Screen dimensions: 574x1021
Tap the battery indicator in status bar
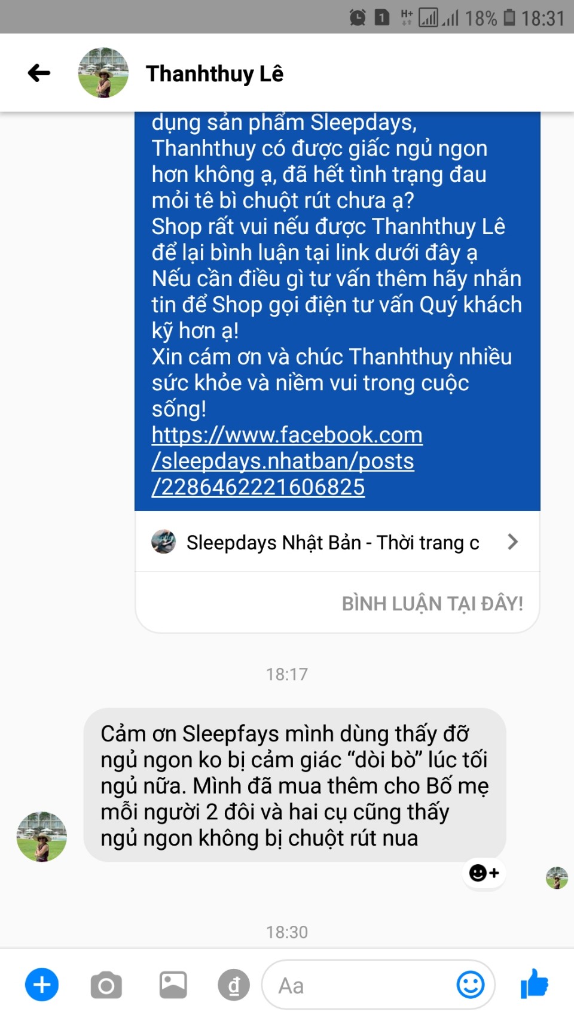point(509,17)
